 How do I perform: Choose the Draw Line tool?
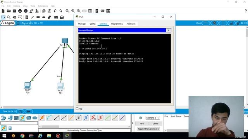point(33,17)
